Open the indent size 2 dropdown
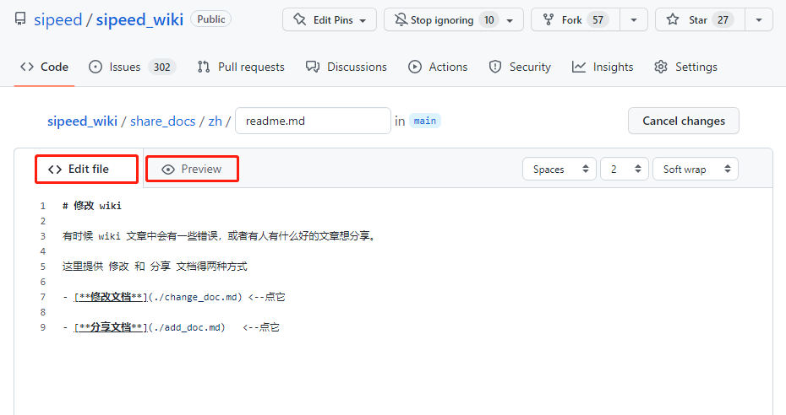 [x=624, y=169]
